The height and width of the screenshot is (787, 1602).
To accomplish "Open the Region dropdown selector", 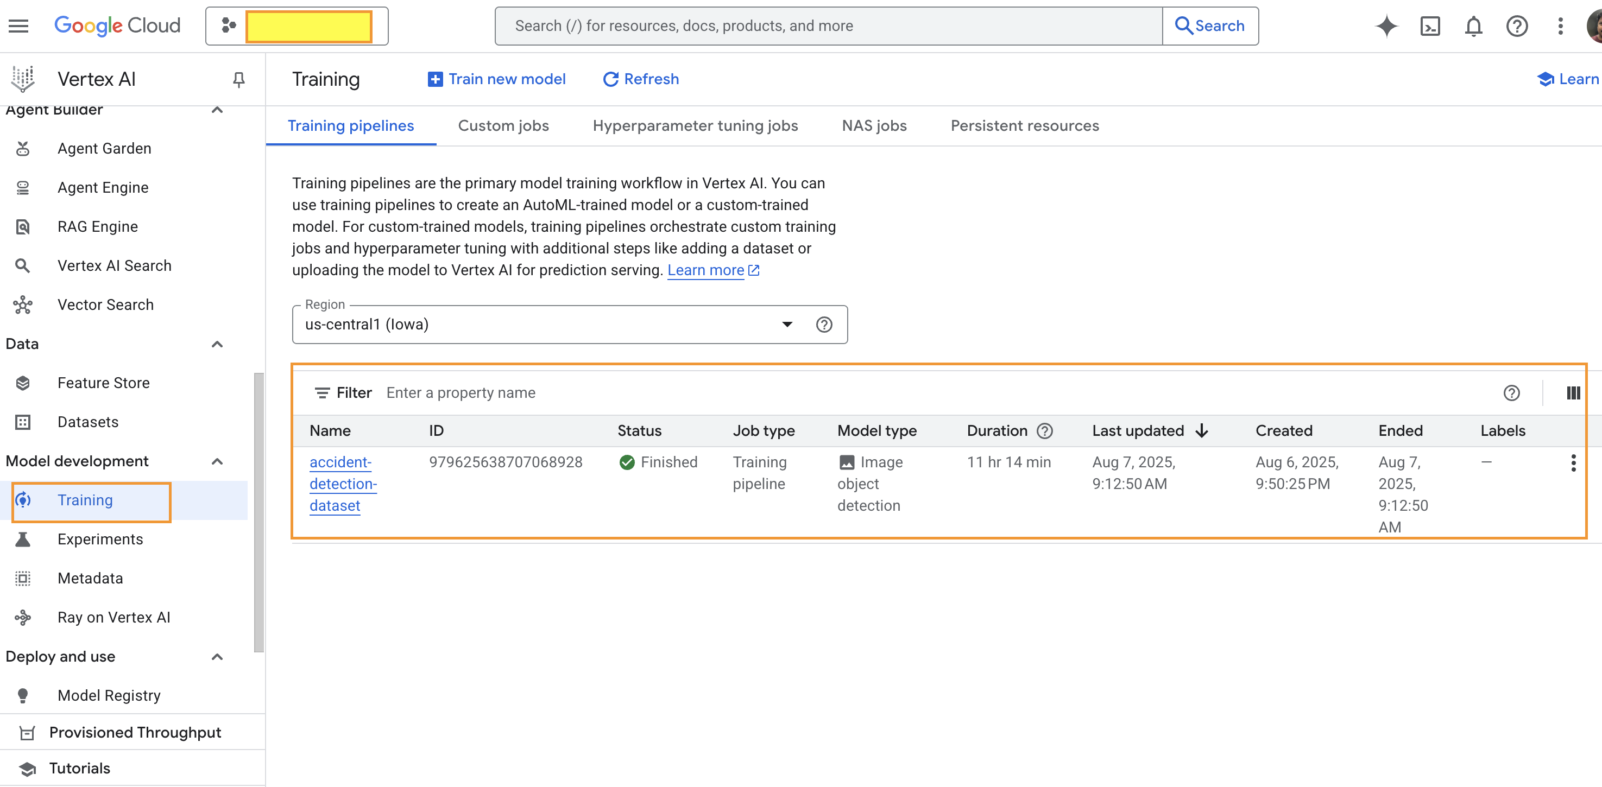I will point(787,325).
